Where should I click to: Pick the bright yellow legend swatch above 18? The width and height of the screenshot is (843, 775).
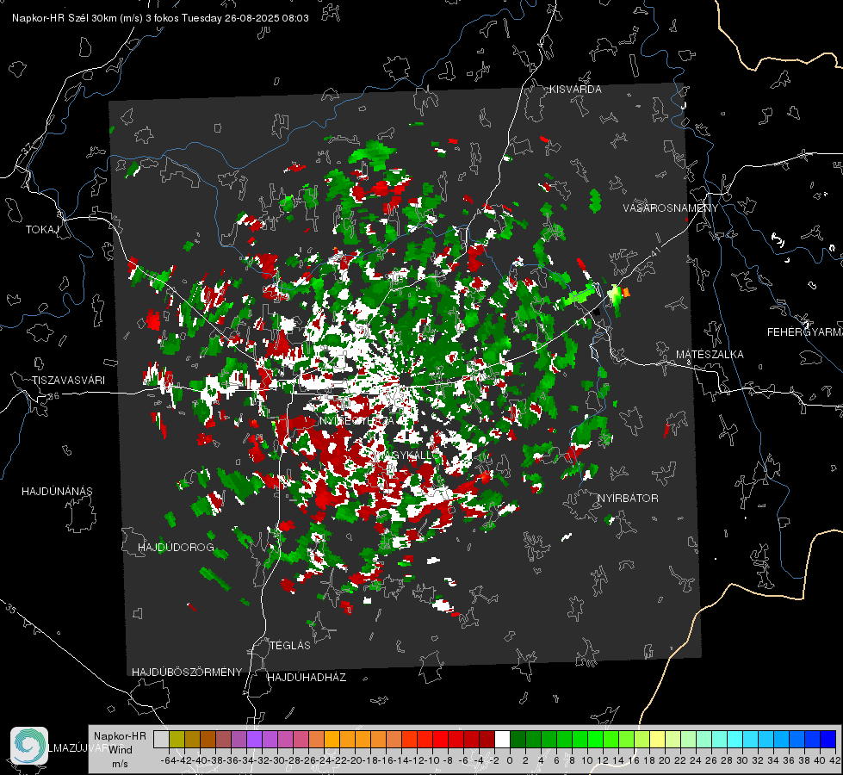[x=658, y=739]
